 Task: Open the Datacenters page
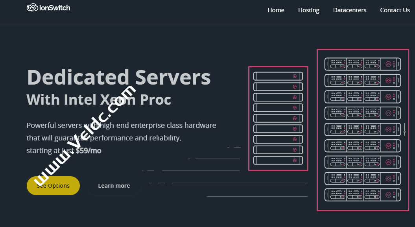tap(349, 10)
